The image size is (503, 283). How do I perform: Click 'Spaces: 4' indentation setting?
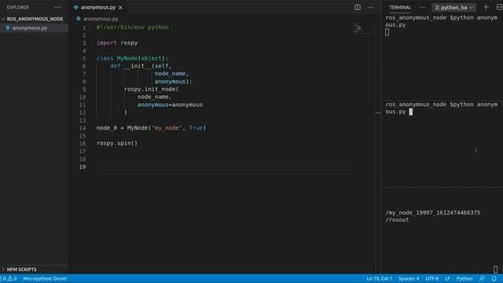coord(409,278)
